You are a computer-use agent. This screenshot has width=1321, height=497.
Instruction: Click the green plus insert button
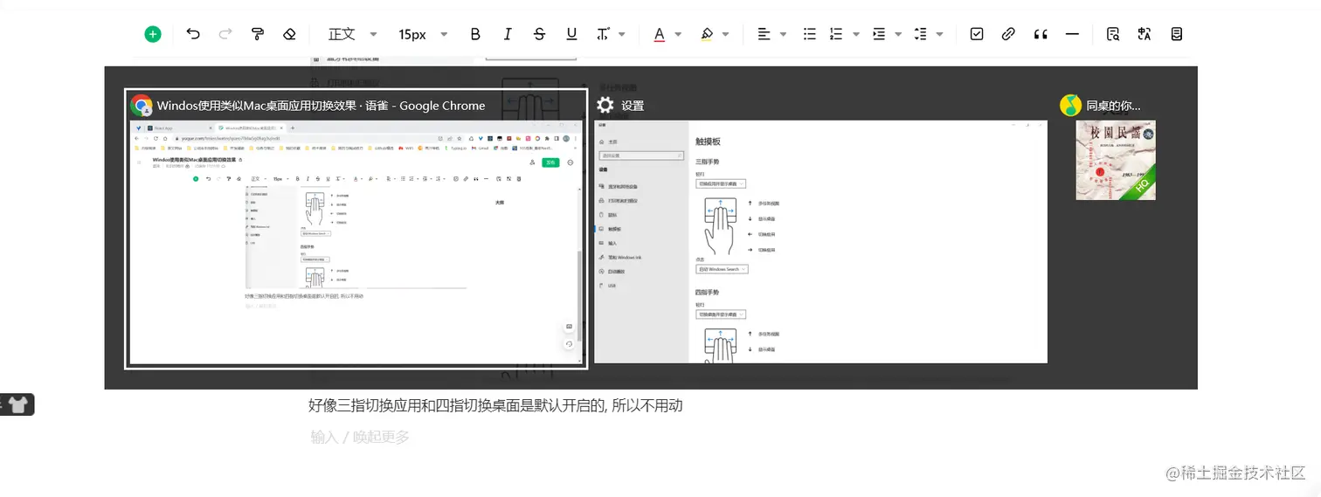(153, 34)
